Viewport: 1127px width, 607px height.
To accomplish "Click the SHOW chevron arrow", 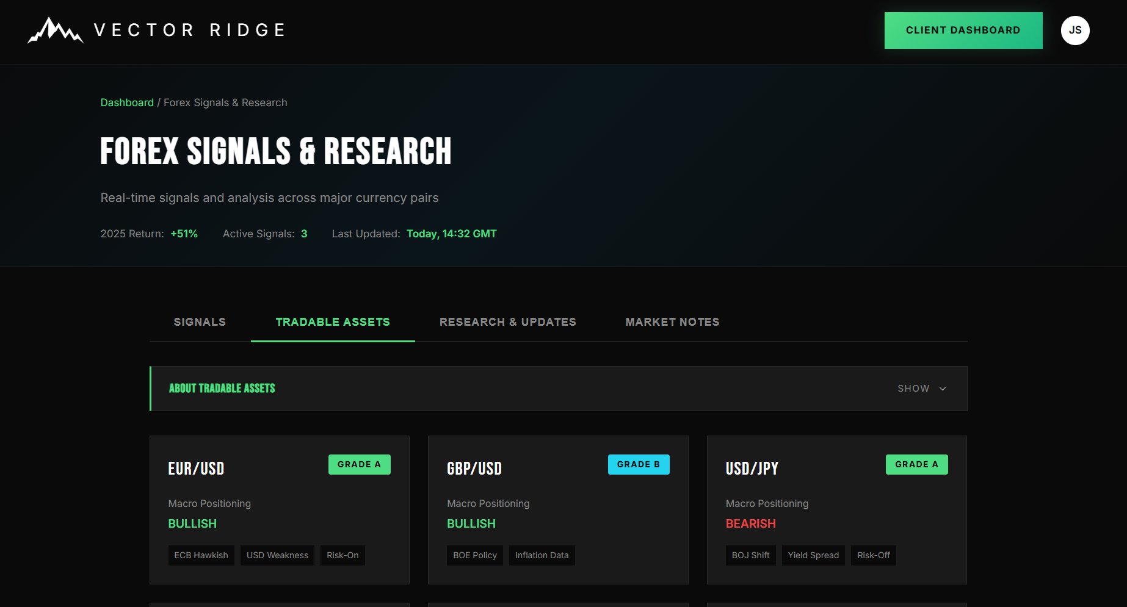I will tap(942, 389).
